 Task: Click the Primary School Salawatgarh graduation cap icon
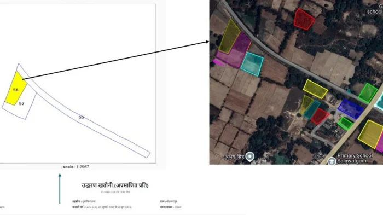pyautogui.click(x=332, y=161)
